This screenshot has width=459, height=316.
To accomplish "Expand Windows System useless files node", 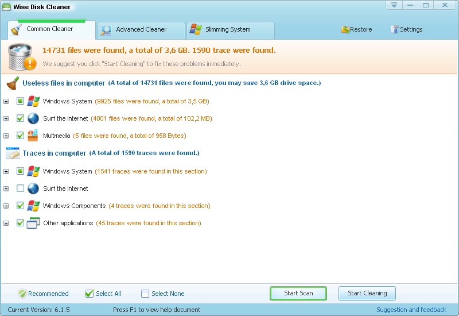I will point(6,102).
